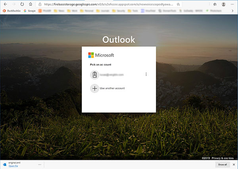Open Privacy & cookies link
The height and width of the screenshot is (169, 238).
223,158
